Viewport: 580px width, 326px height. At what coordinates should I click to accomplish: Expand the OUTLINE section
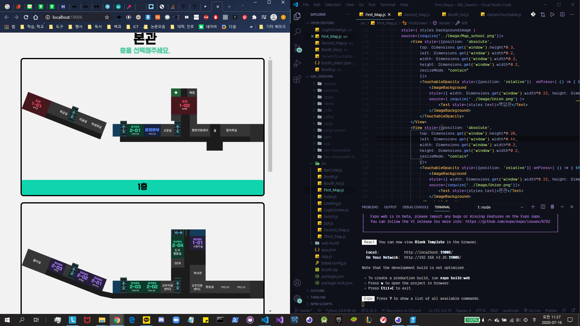click(x=317, y=291)
